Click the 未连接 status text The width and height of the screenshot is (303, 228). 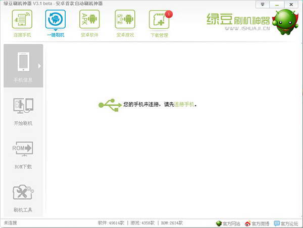[11, 223]
